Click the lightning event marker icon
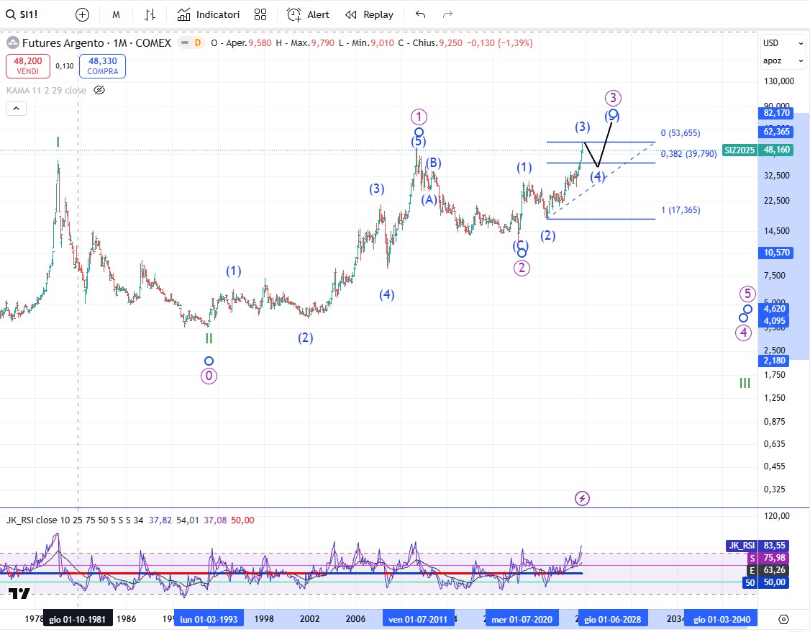Screen dimensions: 810x632 (582, 499)
